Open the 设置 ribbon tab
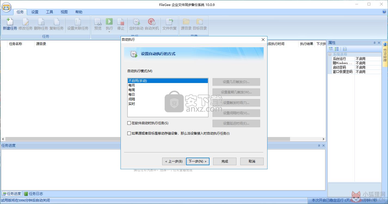This screenshot has height=204, width=388. coord(35,12)
